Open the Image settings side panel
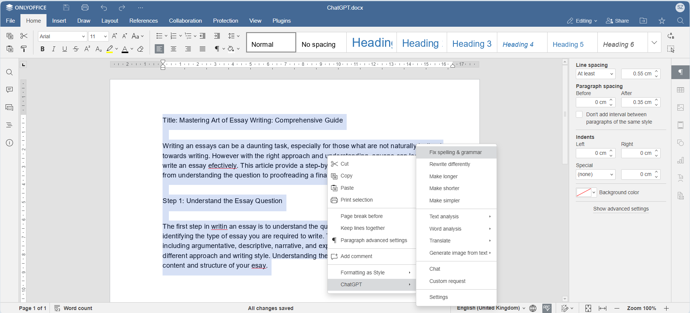This screenshot has width=690, height=313. (x=681, y=108)
